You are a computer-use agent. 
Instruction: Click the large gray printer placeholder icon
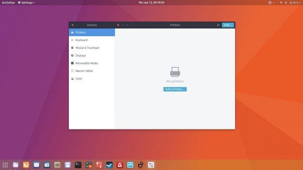pyautogui.click(x=175, y=72)
